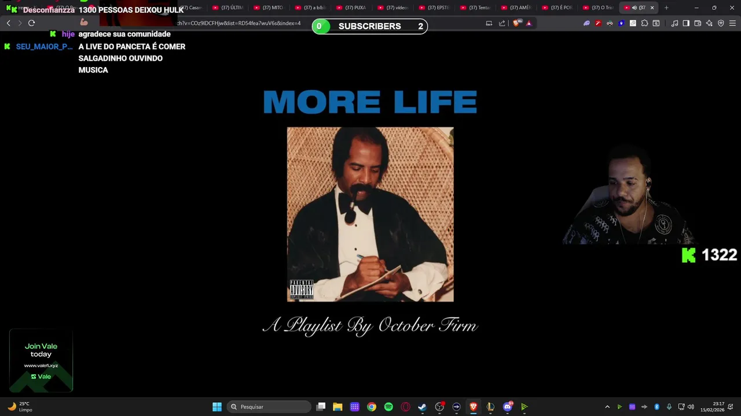Open the cast/screen icon in address bar
The height and width of the screenshot is (416, 741).
coord(489,23)
